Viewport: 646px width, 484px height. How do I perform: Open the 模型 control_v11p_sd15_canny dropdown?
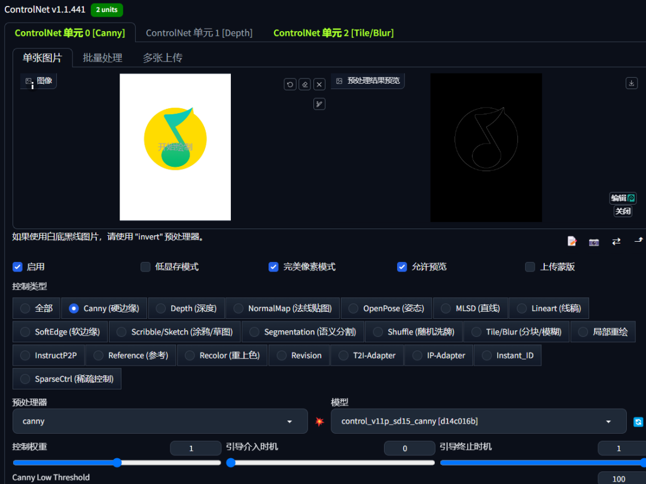click(479, 421)
